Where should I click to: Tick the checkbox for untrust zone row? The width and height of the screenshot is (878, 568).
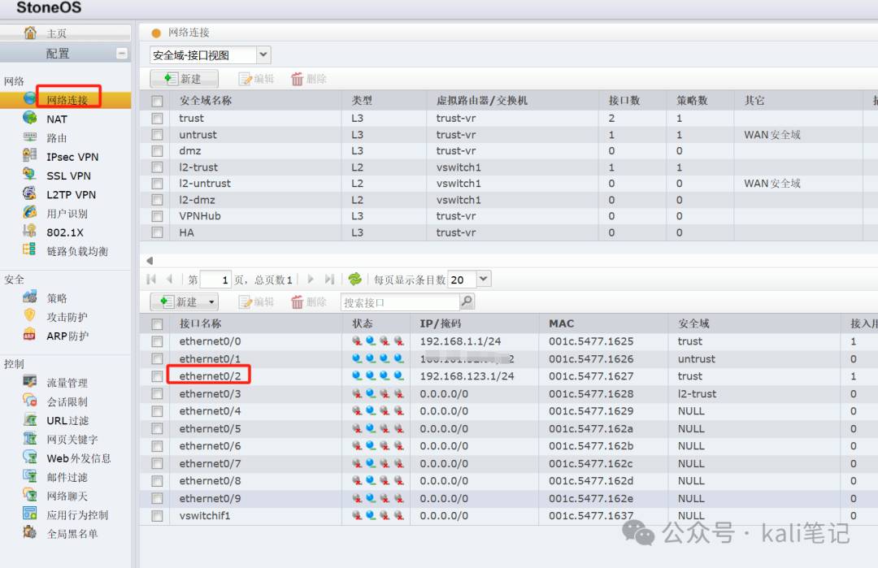pyautogui.click(x=158, y=134)
